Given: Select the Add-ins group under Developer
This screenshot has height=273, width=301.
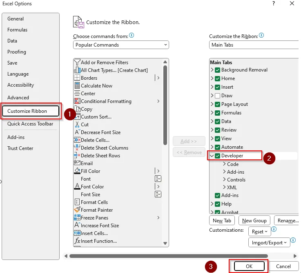Looking at the screenshot, I should click(236, 172).
